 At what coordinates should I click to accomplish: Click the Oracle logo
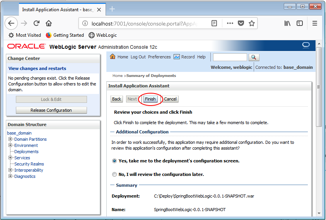coord(26,46)
